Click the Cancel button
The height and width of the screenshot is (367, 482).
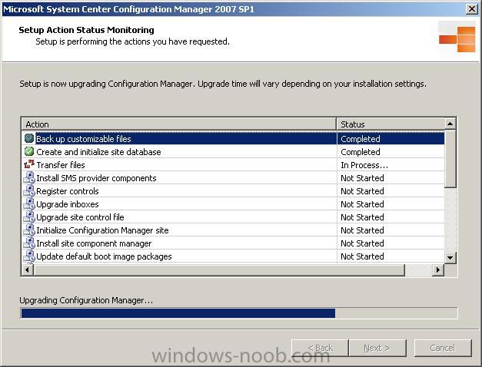coord(443,348)
